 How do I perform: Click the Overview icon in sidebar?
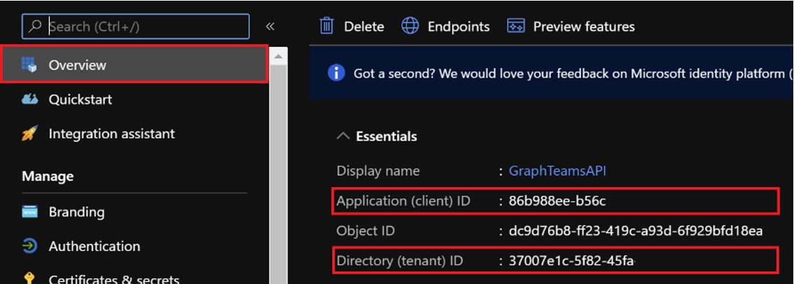[x=29, y=65]
